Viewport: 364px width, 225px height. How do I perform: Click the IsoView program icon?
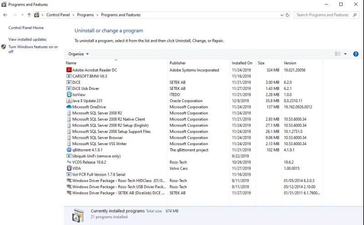[69, 94]
